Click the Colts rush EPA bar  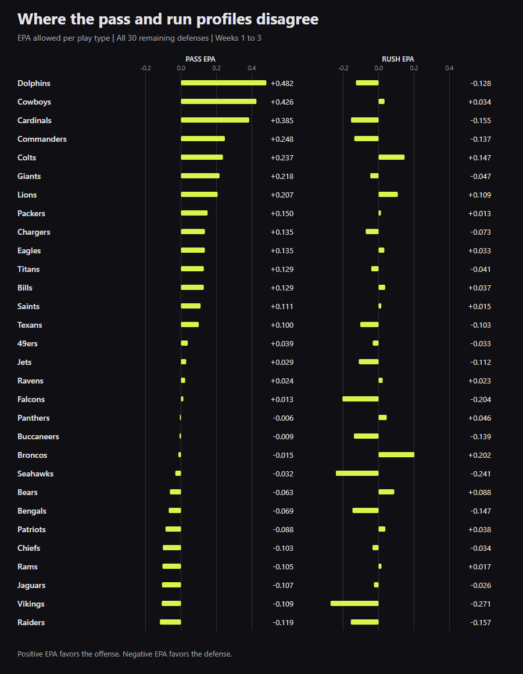[392, 157]
